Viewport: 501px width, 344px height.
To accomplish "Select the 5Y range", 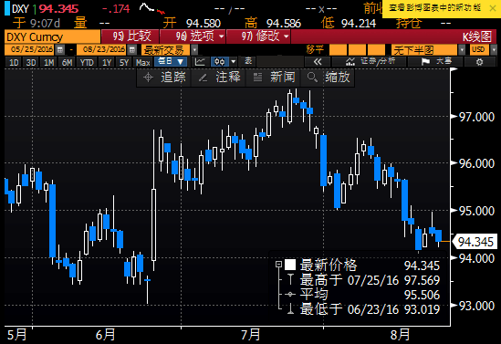I will coord(124,62).
